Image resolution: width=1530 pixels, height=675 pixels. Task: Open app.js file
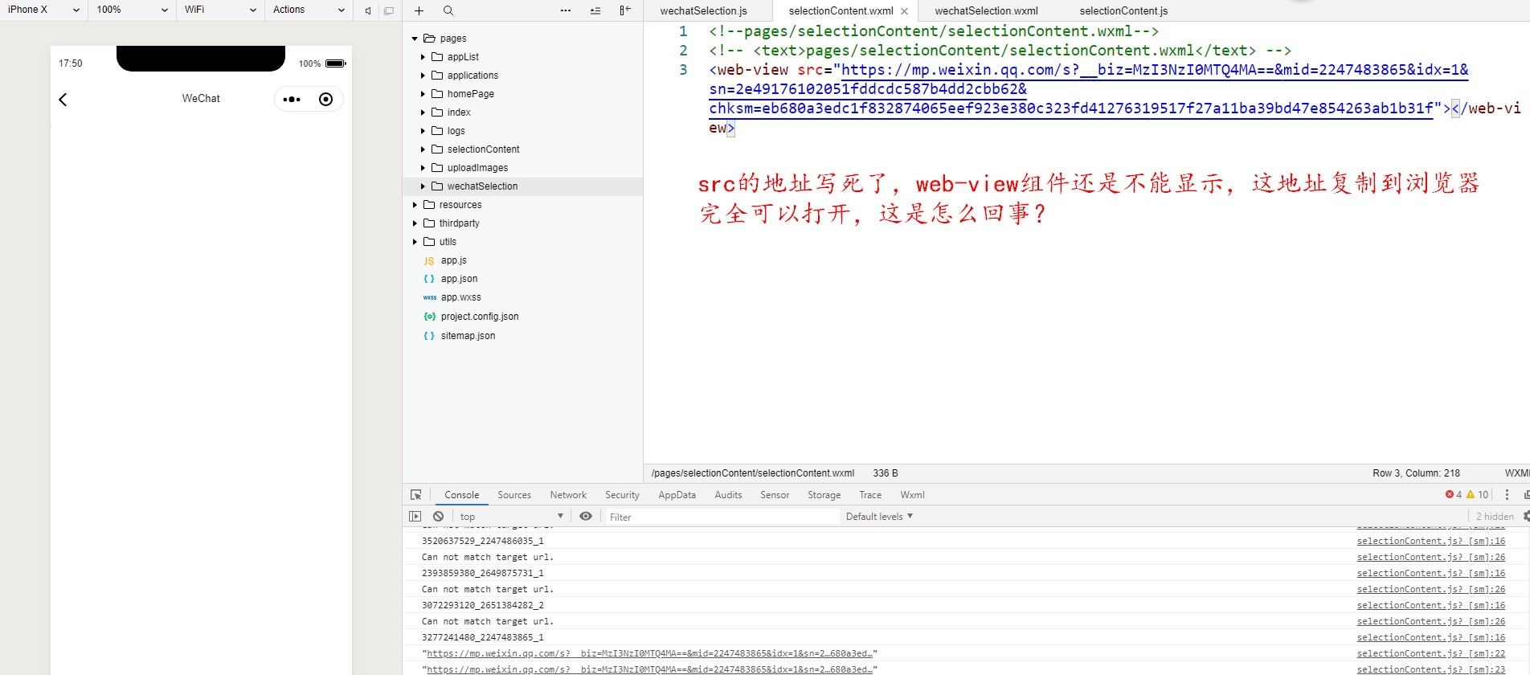point(454,260)
